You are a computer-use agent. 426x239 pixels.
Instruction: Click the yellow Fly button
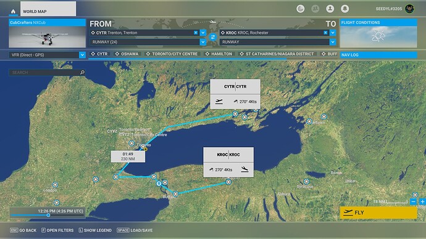(x=378, y=213)
